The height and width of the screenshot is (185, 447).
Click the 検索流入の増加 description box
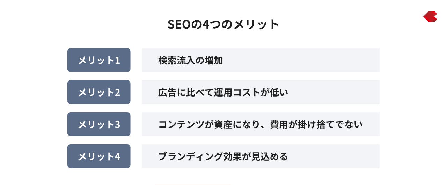(261, 60)
